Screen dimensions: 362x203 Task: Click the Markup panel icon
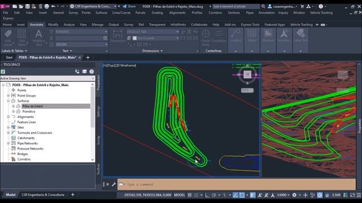tap(268, 34)
